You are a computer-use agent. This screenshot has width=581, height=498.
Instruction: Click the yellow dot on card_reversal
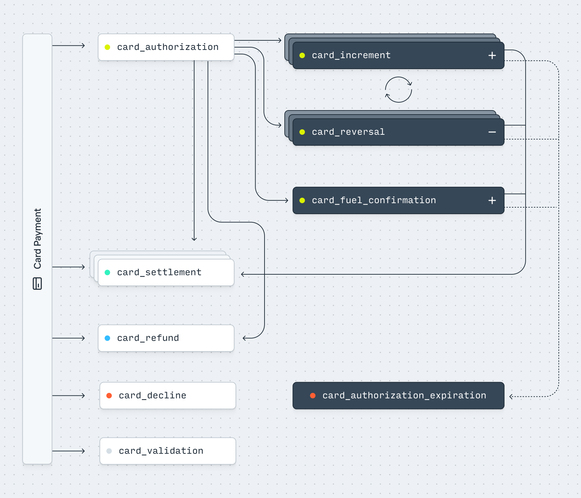pyautogui.click(x=302, y=132)
